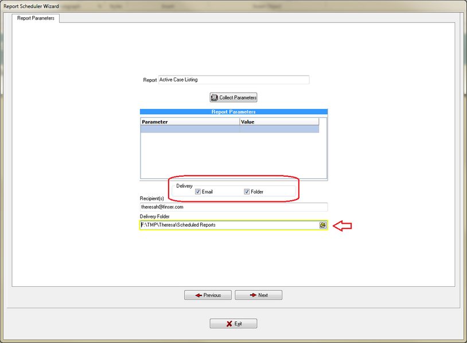Click the red right arrow on Next

click(x=253, y=295)
